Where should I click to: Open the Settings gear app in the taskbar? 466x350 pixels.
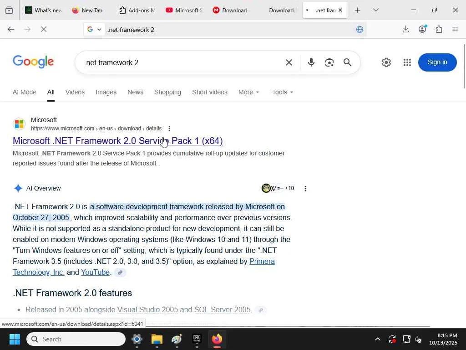click(137, 339)
